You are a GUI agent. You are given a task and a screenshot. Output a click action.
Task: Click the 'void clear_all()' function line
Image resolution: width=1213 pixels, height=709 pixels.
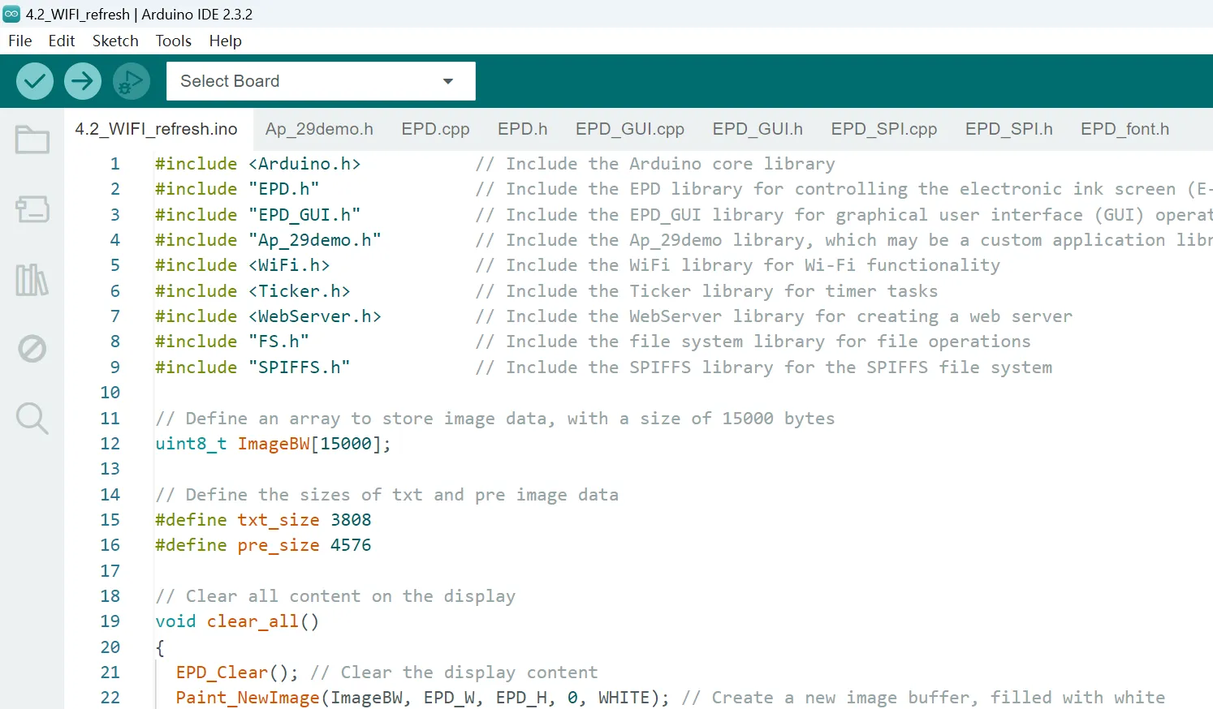point(237,621)
